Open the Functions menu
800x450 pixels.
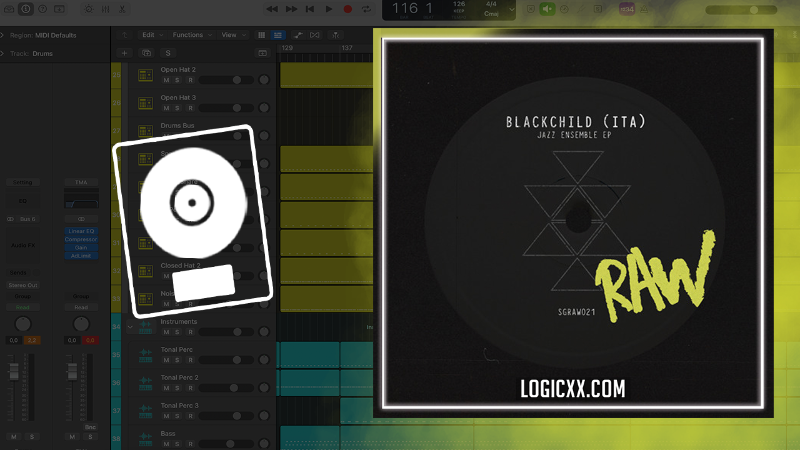[x=192, y=35]
